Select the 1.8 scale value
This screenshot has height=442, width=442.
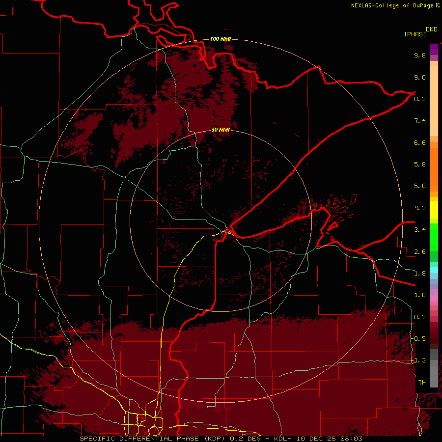click(x=420, y=274)
